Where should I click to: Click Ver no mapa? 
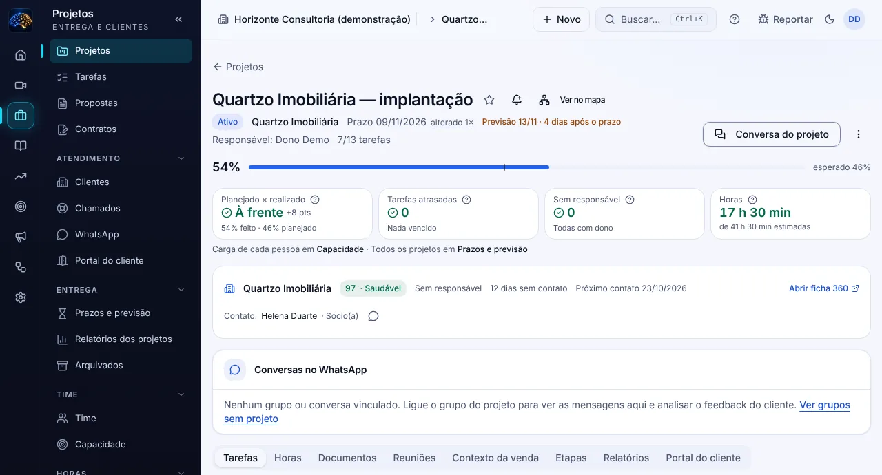pyautogui.click(x=572, y=100)
